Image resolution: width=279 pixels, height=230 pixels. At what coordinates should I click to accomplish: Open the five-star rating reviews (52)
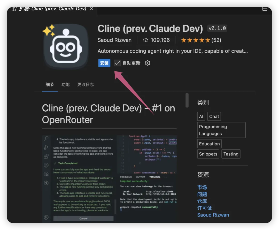[x=201, y=40]
